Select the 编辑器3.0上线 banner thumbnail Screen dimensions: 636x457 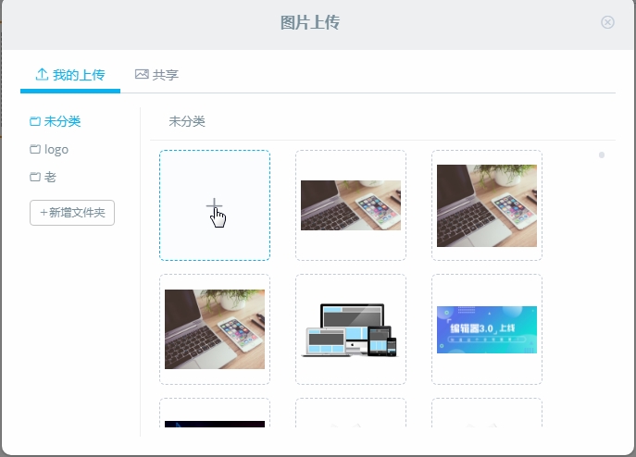[487, 329]
